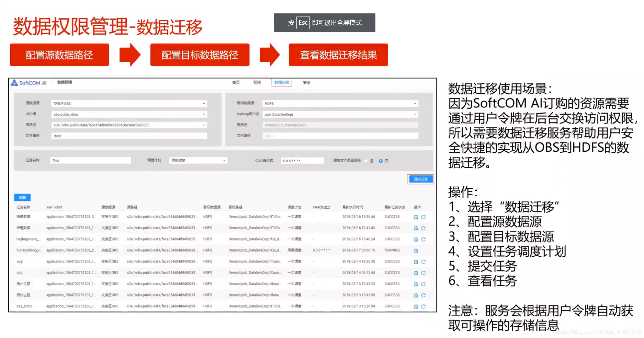Select 是 for deleting source files
Image resolution: width=644 pixels, height=338 pixels.
point(366,161)
